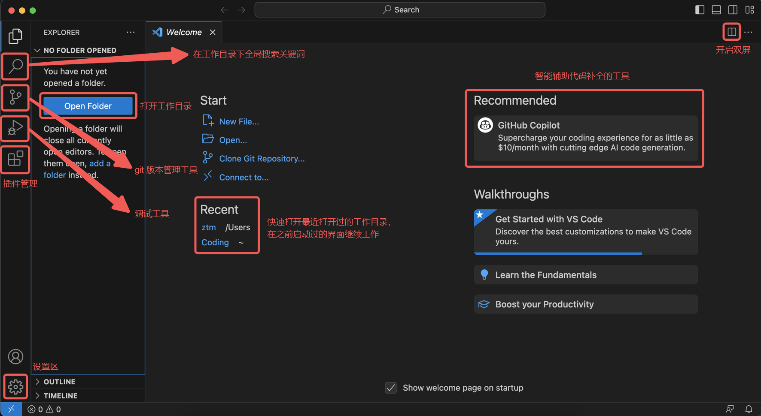Click Clone Git Repository... link

coord(262,159)
